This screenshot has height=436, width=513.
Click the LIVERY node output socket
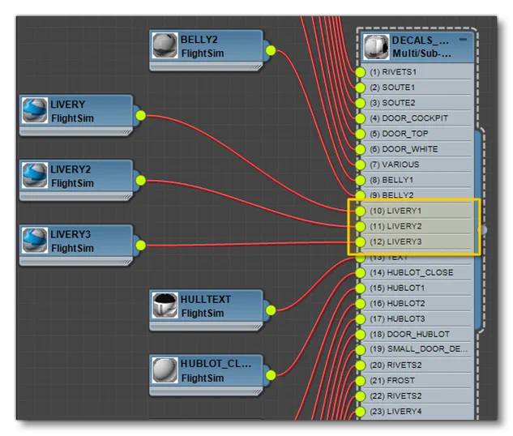tap(141, 115)
